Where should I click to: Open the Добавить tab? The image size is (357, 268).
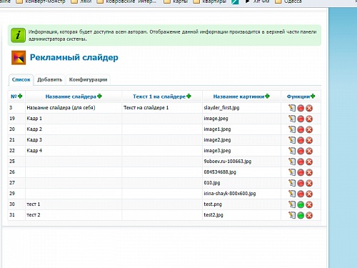pyautogui.click(x=50, y=80)
